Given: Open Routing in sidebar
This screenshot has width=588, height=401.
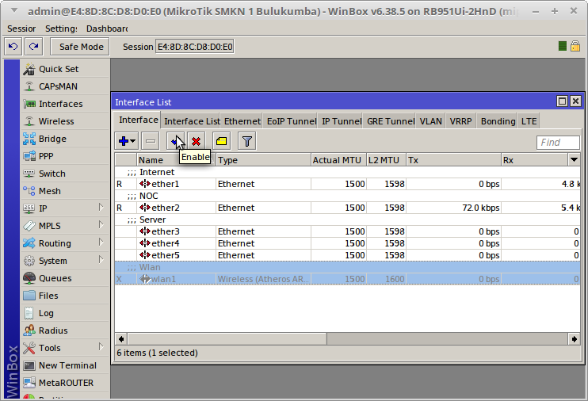Looking at the screenshot, I should click(x=65, y=243).
